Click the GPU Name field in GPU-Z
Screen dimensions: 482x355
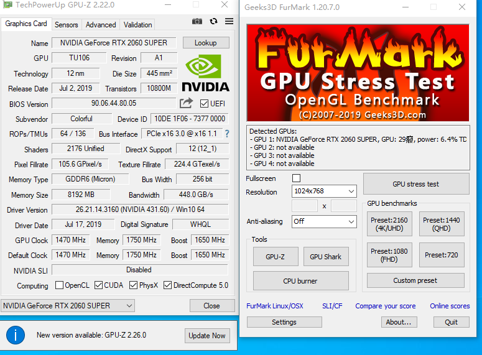pyautogui.click(x=114, y=43)
